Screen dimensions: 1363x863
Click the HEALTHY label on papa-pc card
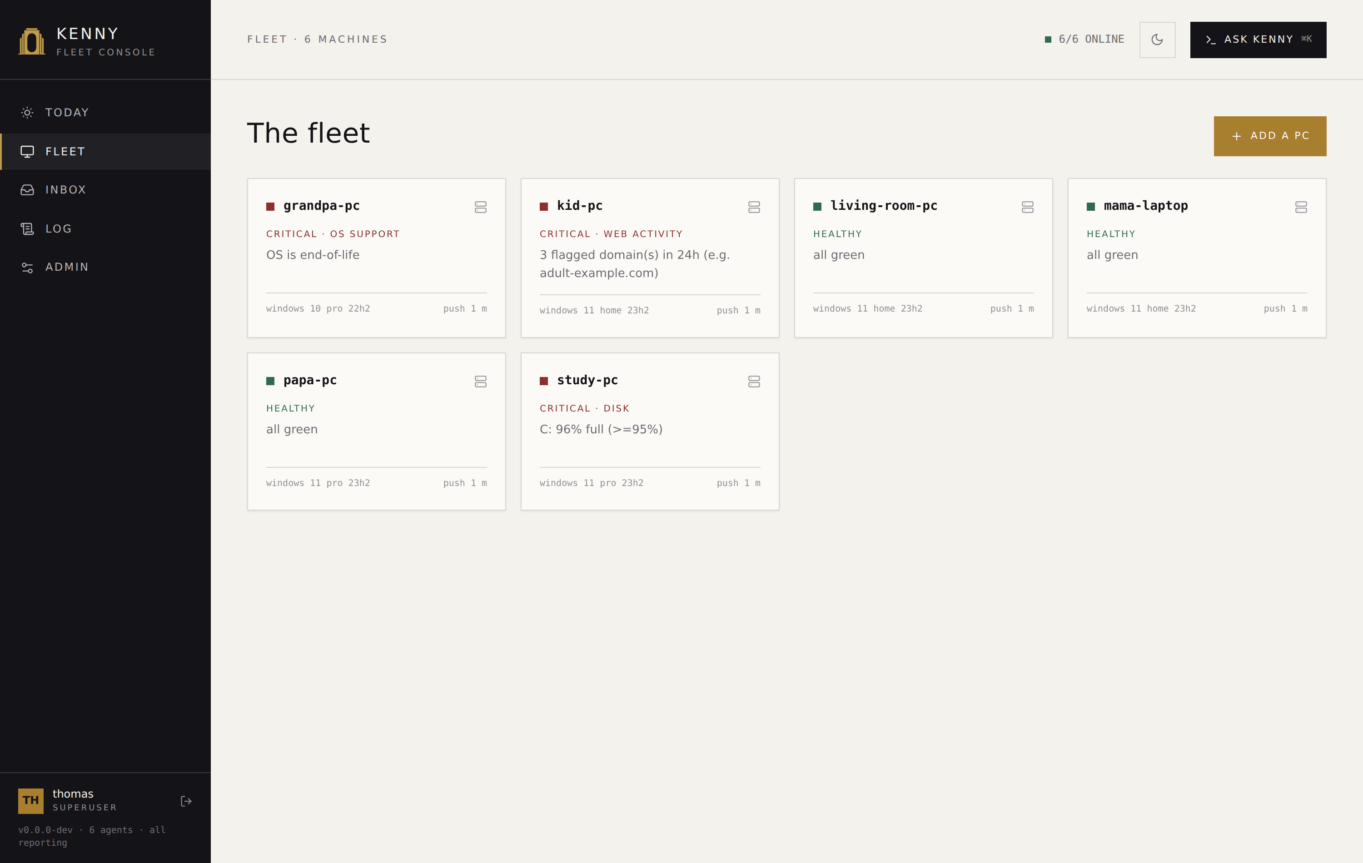[x=290, y=408]
